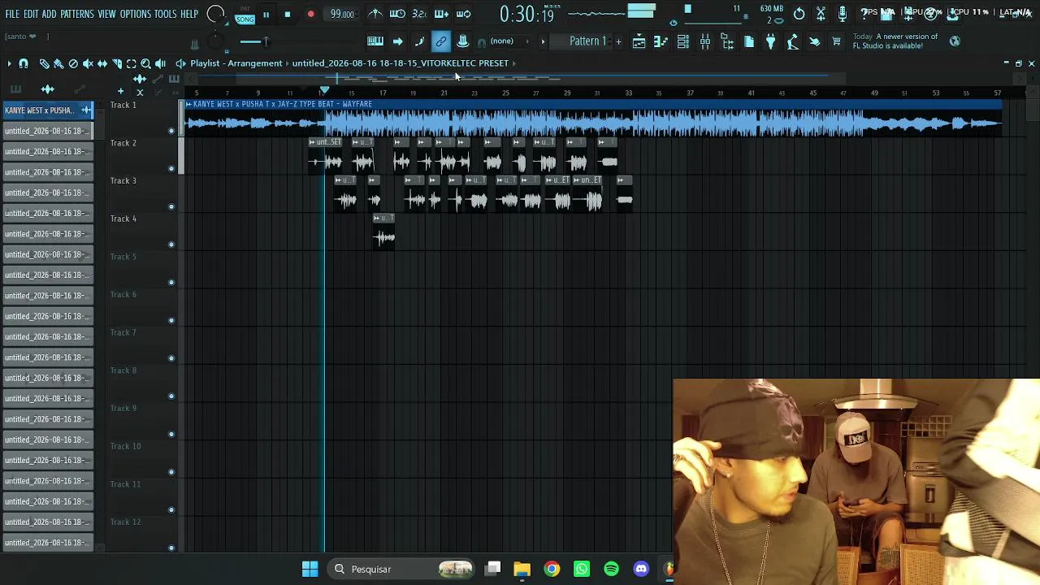1040x585 pixels.
Task: Toggle the 3-2-1 countdown before recording
Action: tap(419, 14)
